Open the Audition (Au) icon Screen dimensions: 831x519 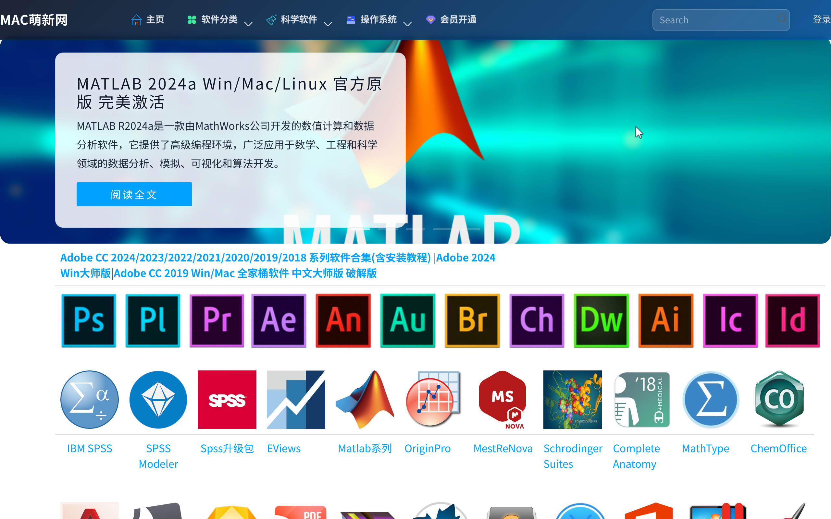(x=408, y=320)
